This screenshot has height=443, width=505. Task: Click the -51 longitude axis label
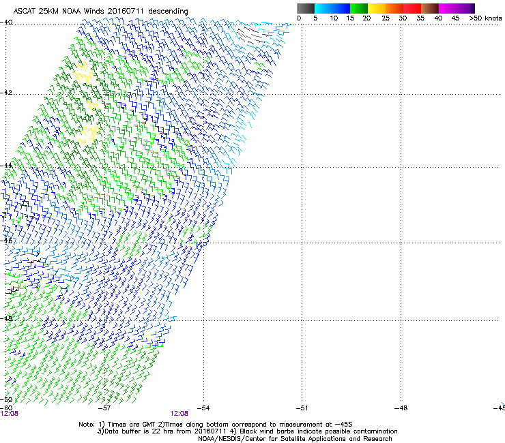tap(302, 408)
